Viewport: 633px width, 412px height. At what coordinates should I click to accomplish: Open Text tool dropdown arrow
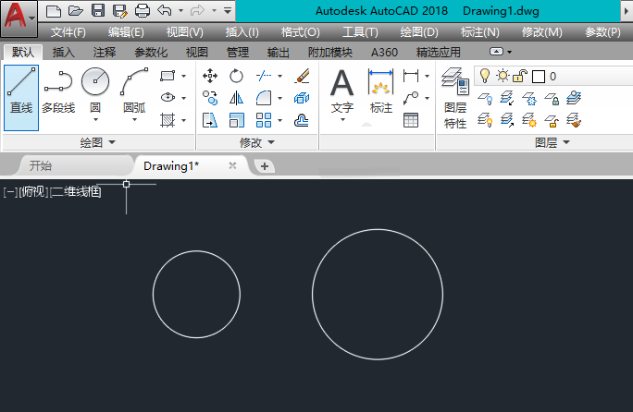(342, 120)
